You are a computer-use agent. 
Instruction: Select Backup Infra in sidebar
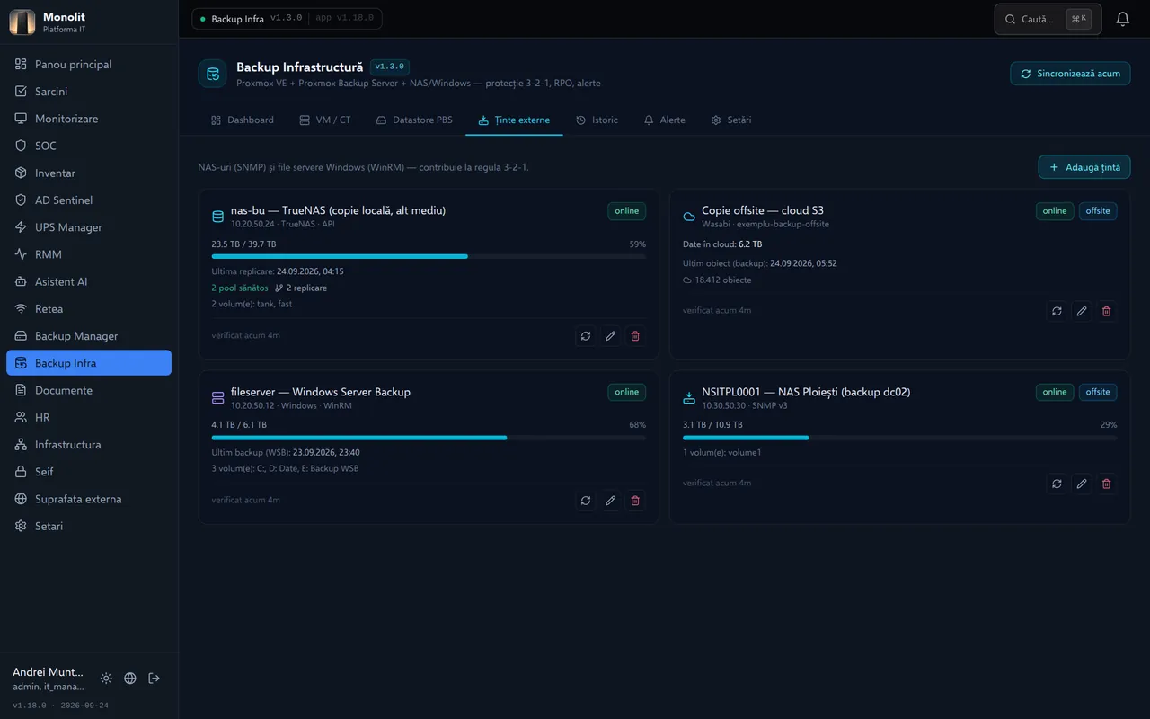coord(89,363)
